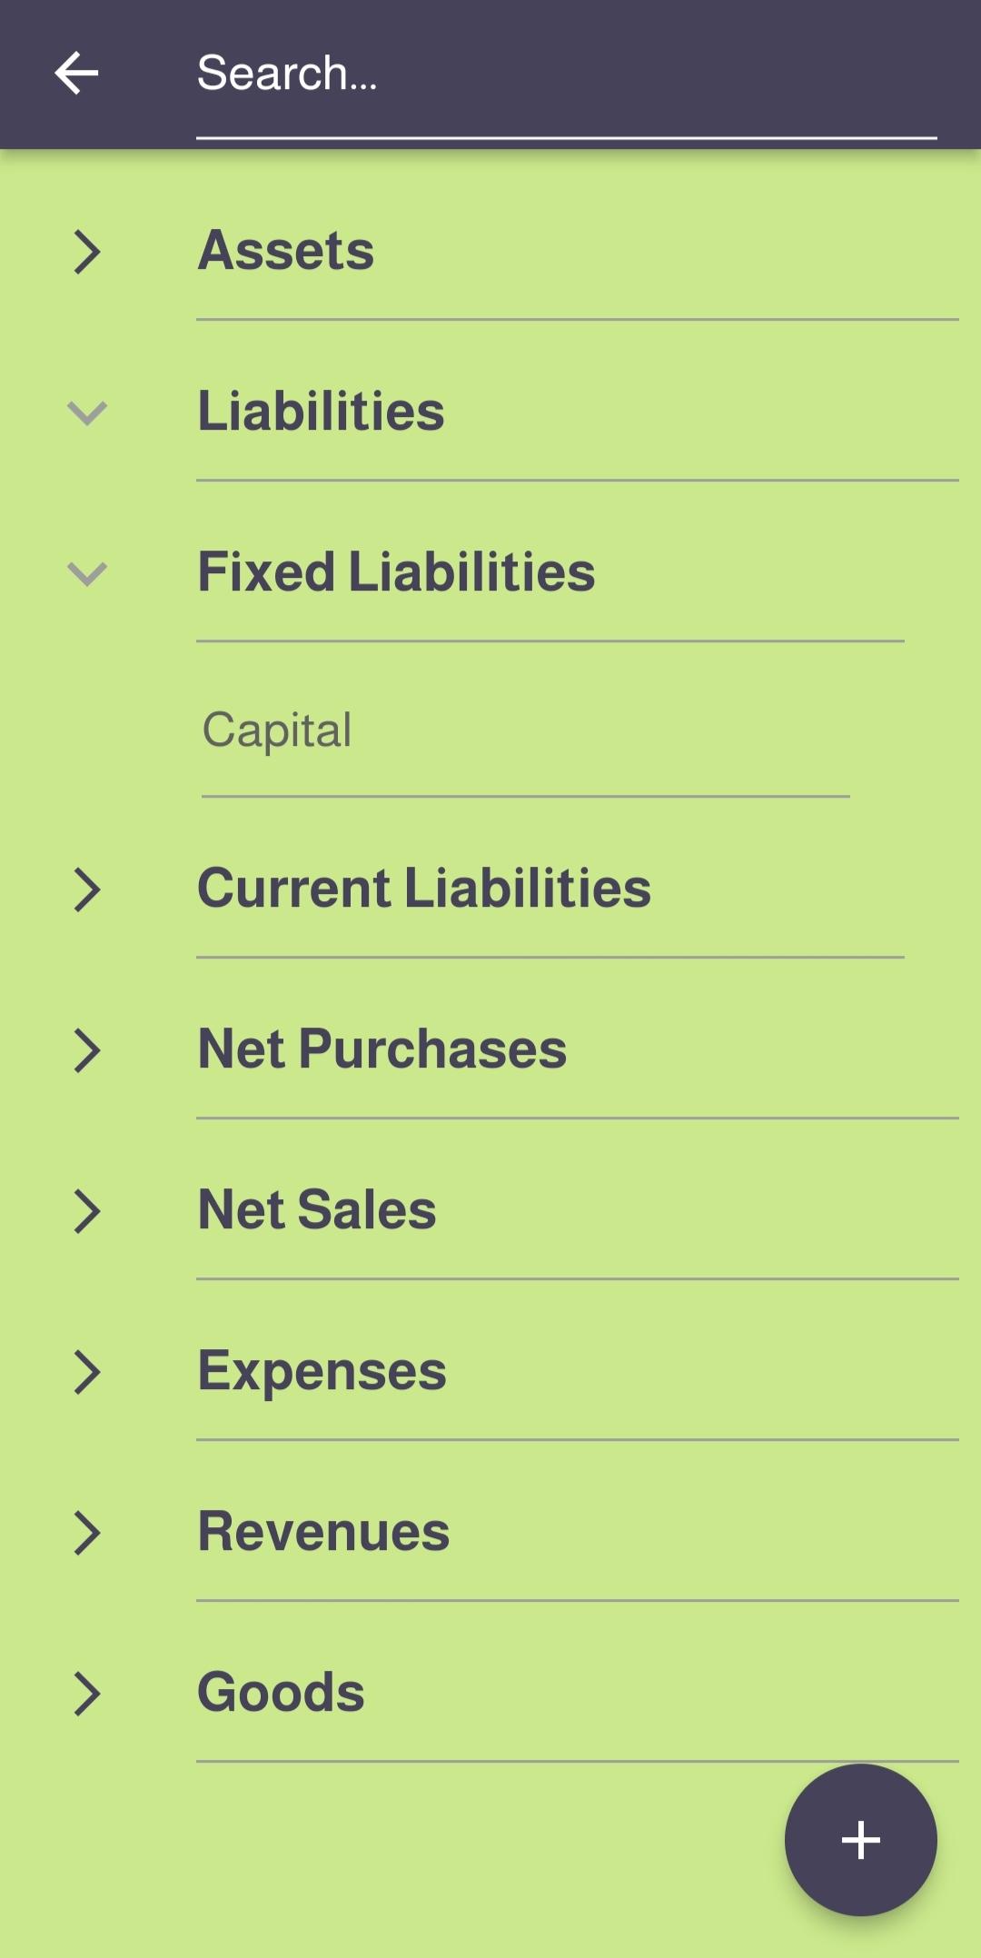This screenshot has height=1958, width=981.
Task: Expand the Current Liabilities chevron
Action: [x=86, y=890]
